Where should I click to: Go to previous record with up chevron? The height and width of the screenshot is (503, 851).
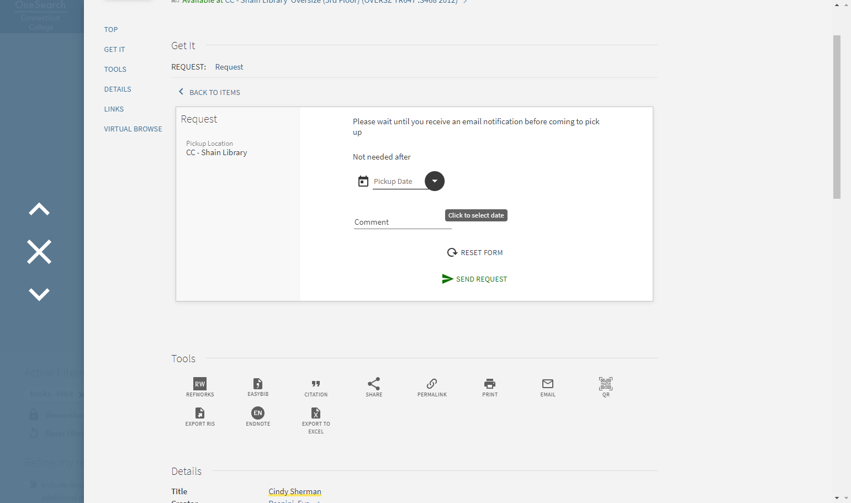(x=39, y=209)
